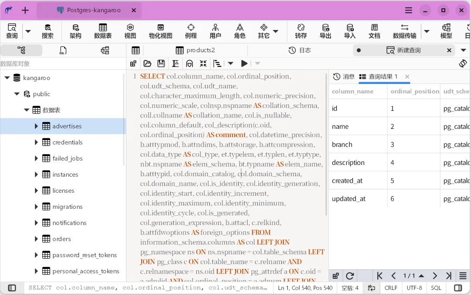Click the 导入 import tool
The image size is (471, 295).
(x=350, y=31)
